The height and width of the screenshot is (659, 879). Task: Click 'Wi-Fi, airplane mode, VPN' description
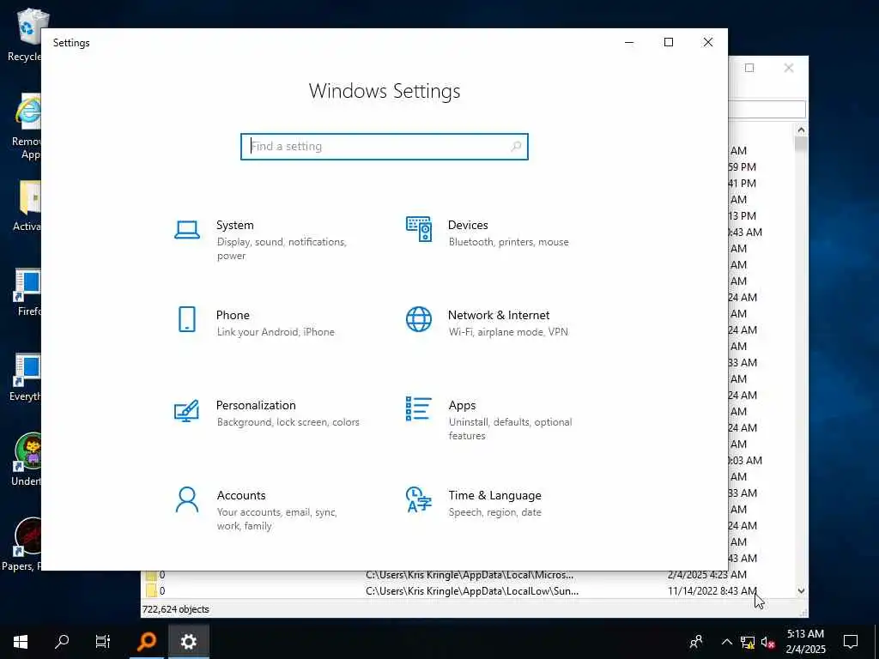point(508,332)
